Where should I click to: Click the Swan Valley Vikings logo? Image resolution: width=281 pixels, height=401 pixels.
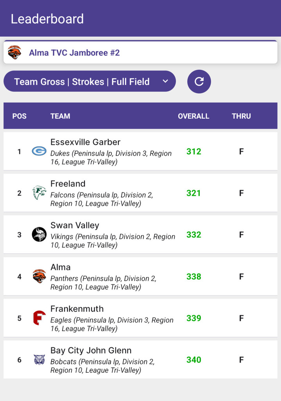[x=39, y=235]
